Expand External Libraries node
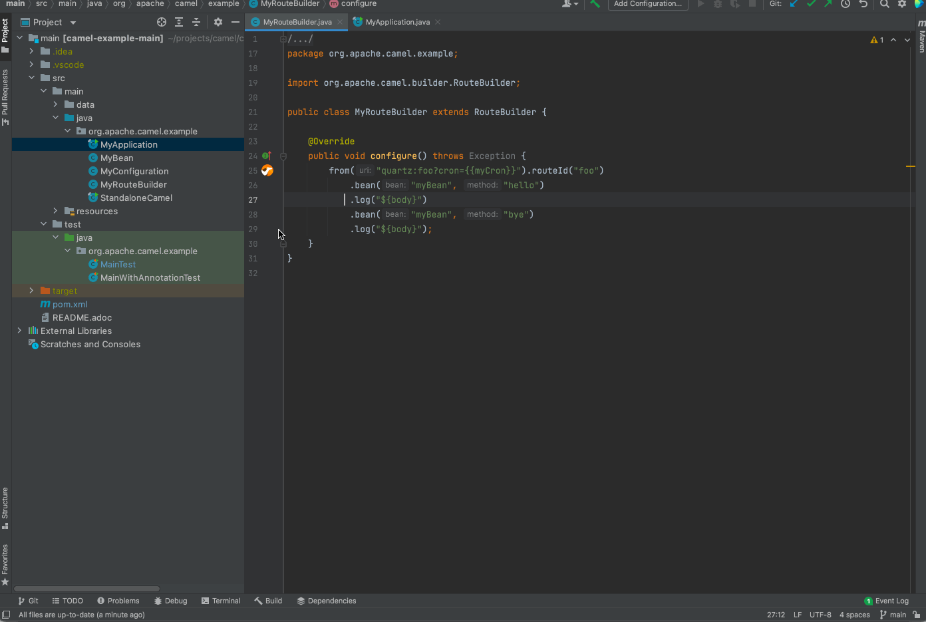 [19, 331]
